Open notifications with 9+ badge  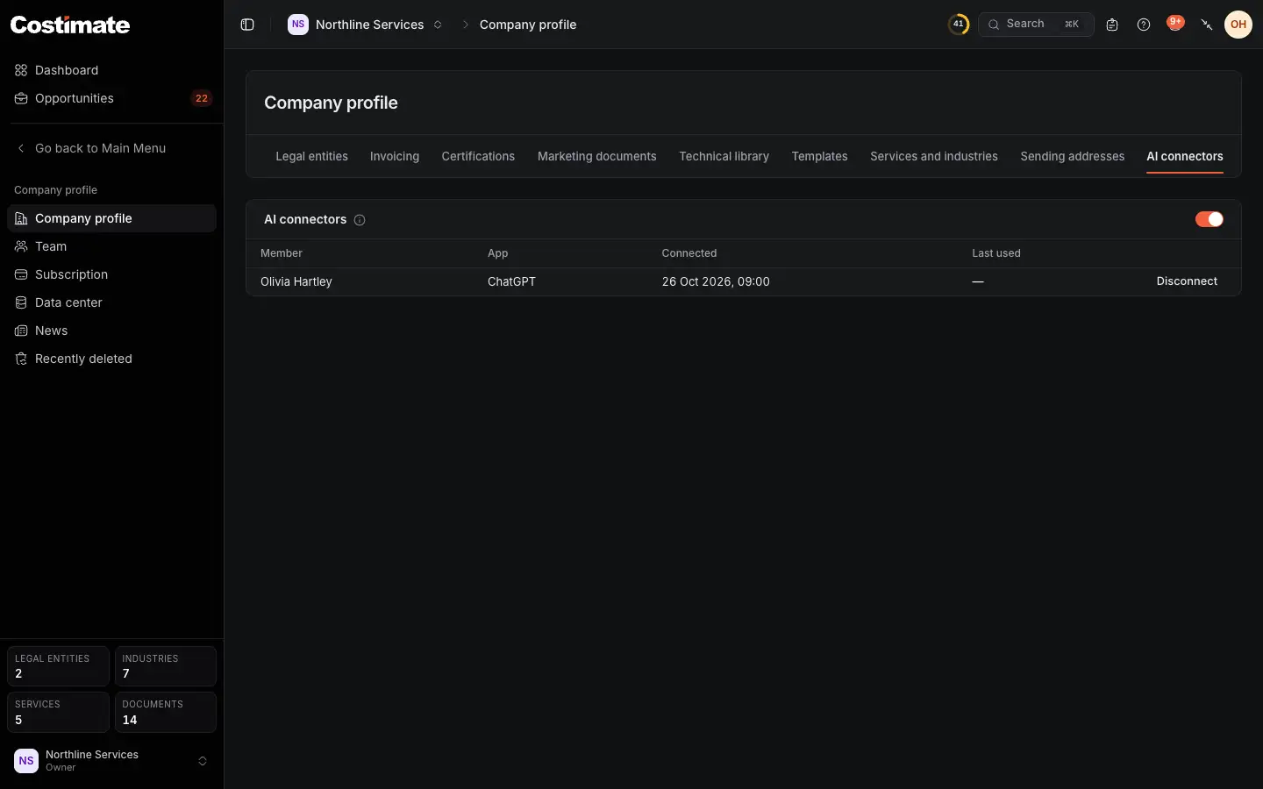point(1175,24)
